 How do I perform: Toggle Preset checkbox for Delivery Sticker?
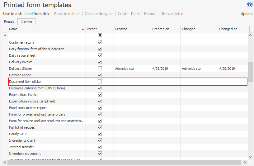pos(100,69)
